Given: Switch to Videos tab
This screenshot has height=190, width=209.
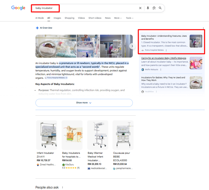Looking at the screenshot, I should pyautogui.click(x=81, y=18).
